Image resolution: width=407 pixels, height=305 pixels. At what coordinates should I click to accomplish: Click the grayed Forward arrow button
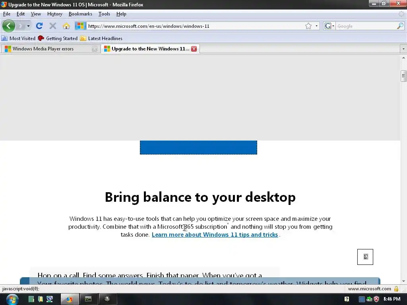click(x=21, y=26)
